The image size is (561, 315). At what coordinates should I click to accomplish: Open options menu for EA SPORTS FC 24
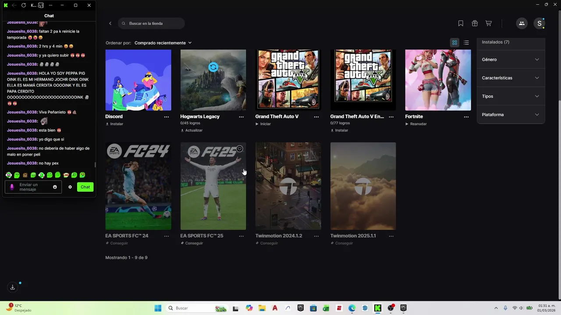tap(167, 236)
